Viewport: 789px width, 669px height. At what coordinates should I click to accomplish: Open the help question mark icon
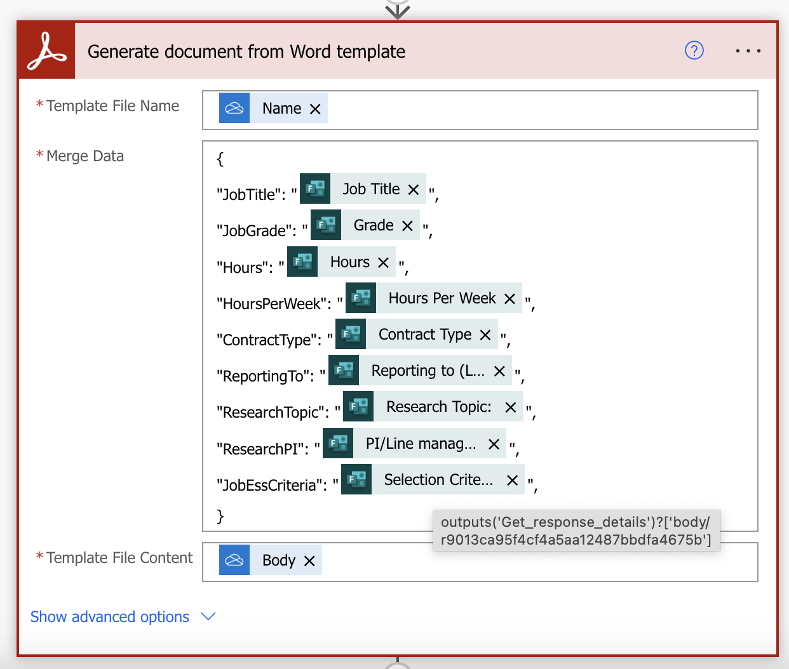point(694,51)
